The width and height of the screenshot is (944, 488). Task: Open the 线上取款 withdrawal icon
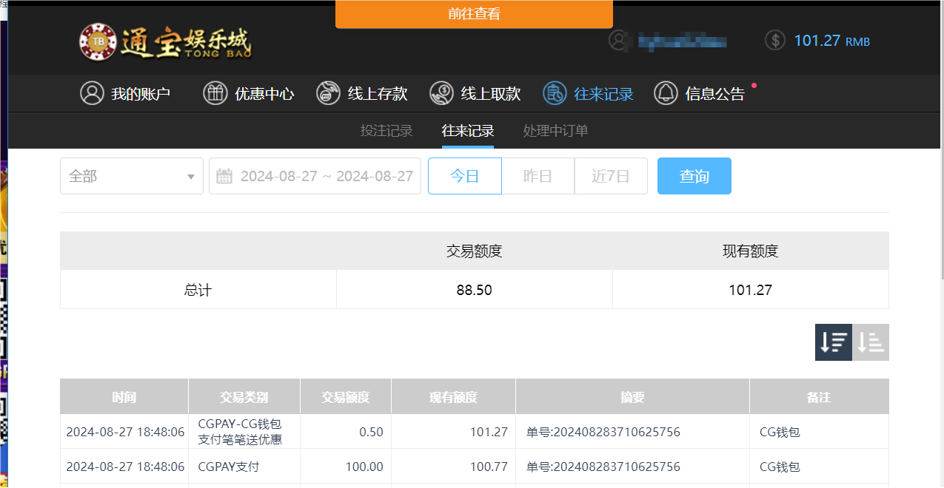tap(441, 93)
